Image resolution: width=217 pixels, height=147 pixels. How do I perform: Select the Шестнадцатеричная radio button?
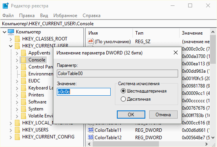coord(123,91)
